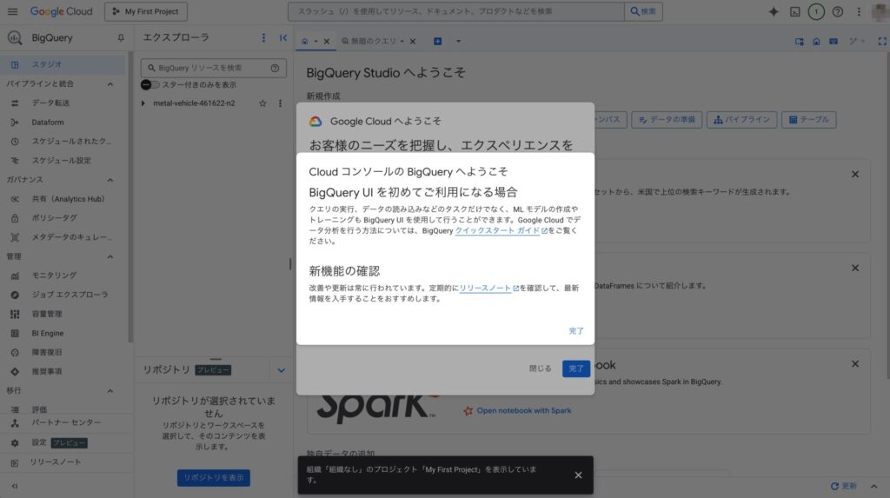Collapse the パイプラインと統合 section
890x498 pixels.
[x=110, y=84]
